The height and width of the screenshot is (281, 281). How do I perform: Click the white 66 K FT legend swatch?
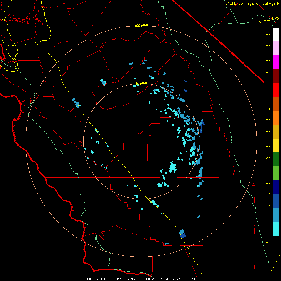[276, 34]
